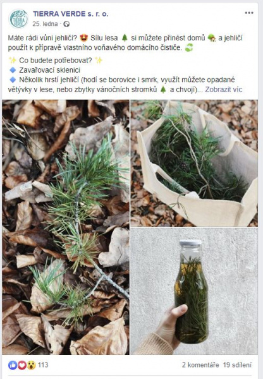This screenshot has width=263, height=379.
Task: Expand the post with Zobrazit víc
Action: coord(224,90)
